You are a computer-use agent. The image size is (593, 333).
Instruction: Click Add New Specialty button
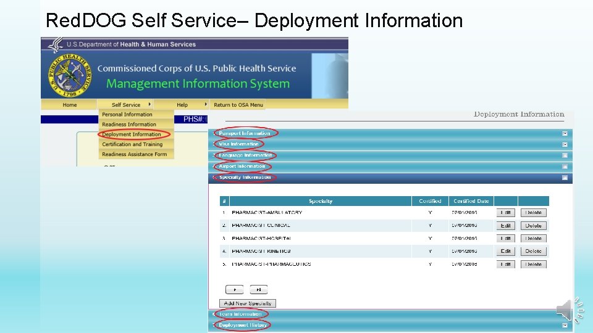pyautogui.click(x=248, y=303)
